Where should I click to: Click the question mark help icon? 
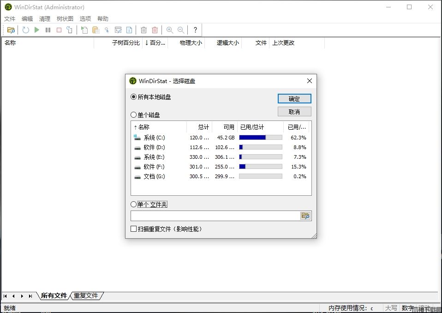(x=195, y=30)
